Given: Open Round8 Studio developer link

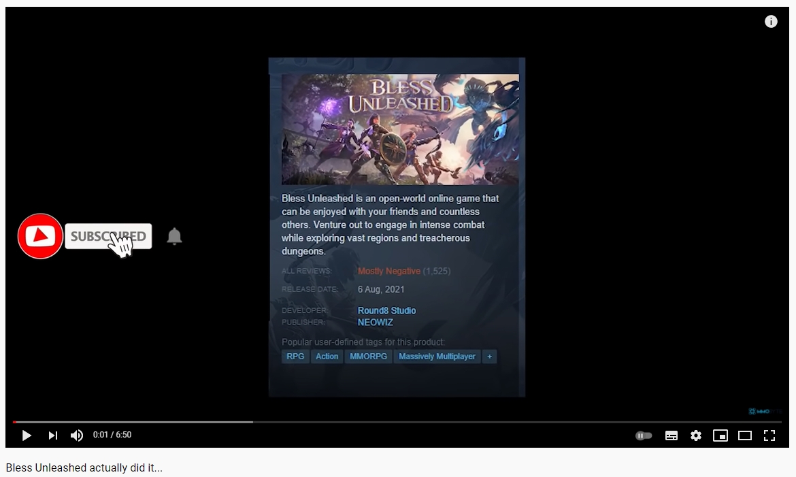Looking at the screenshot, I should (x=387, y=310).
